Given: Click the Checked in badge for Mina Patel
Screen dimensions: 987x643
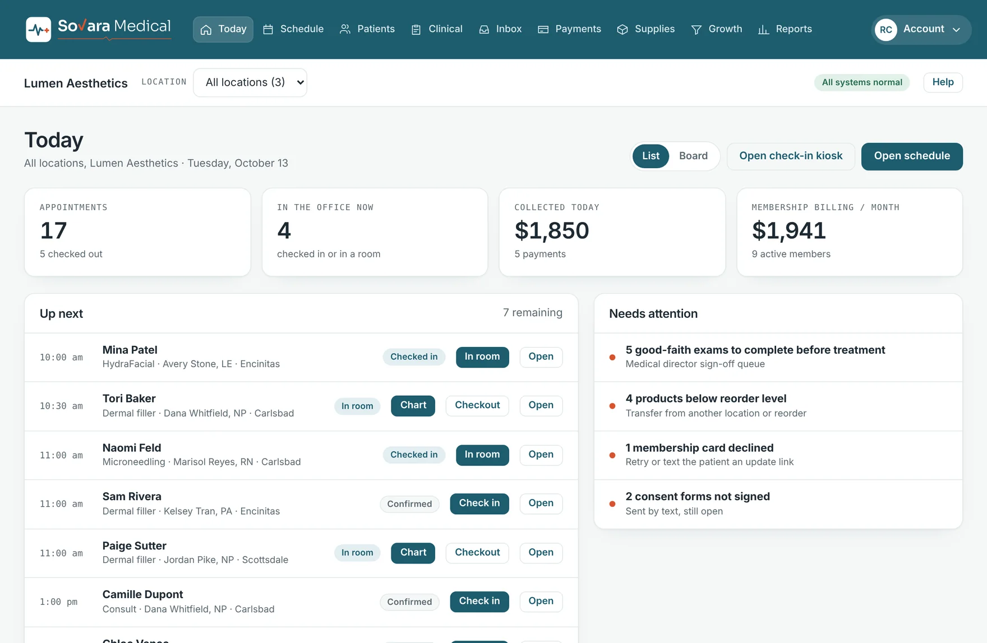Looking at the screenshot, I should click(414, 357).
